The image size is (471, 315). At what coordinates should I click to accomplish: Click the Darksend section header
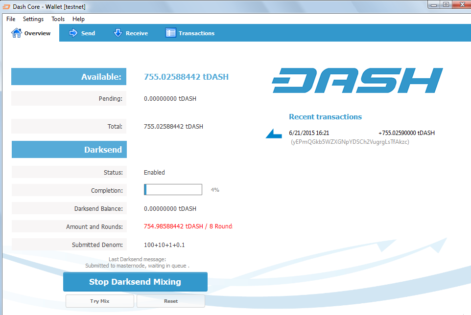click(x=69, y=149)
